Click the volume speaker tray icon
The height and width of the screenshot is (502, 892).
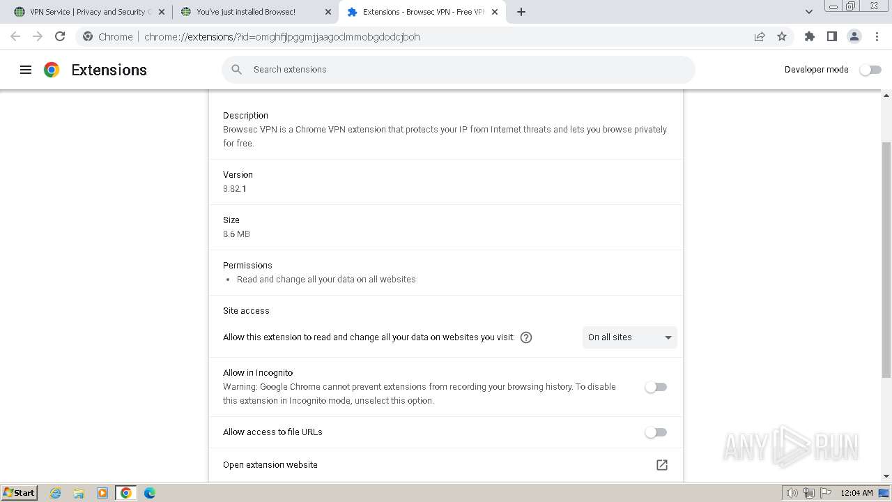(792, 493)
